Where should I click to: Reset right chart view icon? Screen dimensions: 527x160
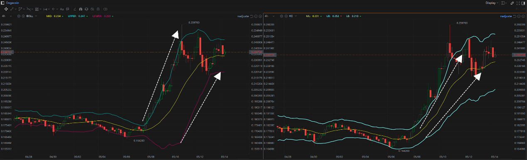click(515, 16)
